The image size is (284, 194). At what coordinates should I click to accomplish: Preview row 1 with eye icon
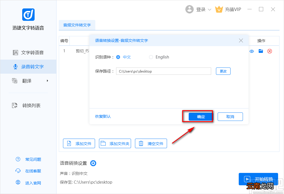click(x=252, y=51)
